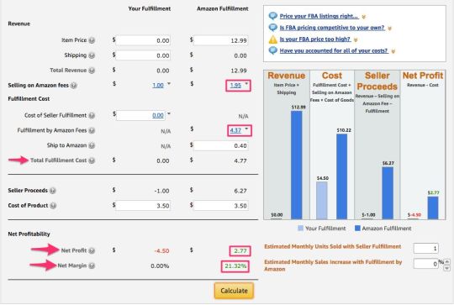Click Your Fulfillment light blue legend swatch

(300, 228)
